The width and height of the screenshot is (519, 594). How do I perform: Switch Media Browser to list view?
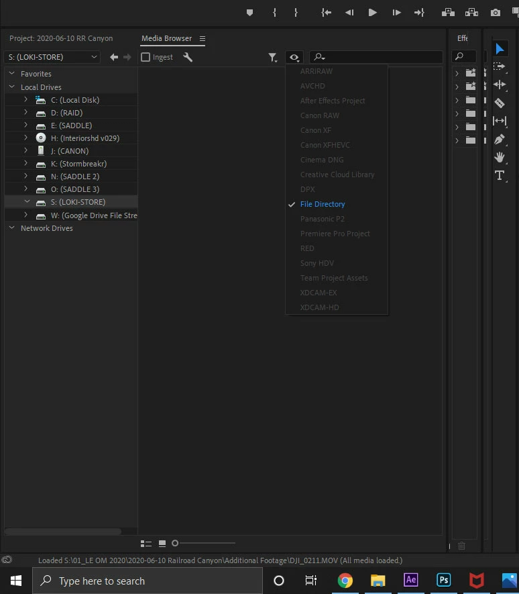(x=146, y=544)
